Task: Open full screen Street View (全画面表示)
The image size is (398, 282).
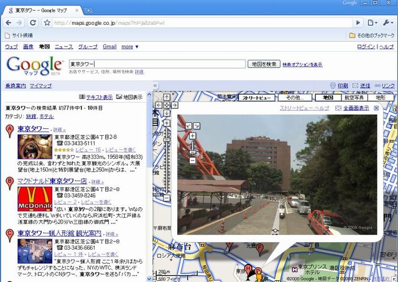Action: 356,108
